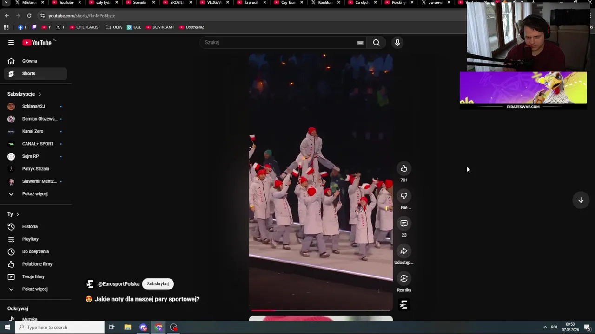The width and height of the screenshot is (595, 334).
Task: Open Do obejrzenia watch later list
Action: tap(35, 251)
